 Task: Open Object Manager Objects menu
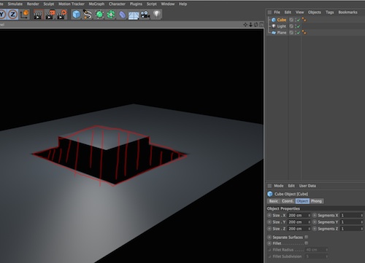[315, 12]
